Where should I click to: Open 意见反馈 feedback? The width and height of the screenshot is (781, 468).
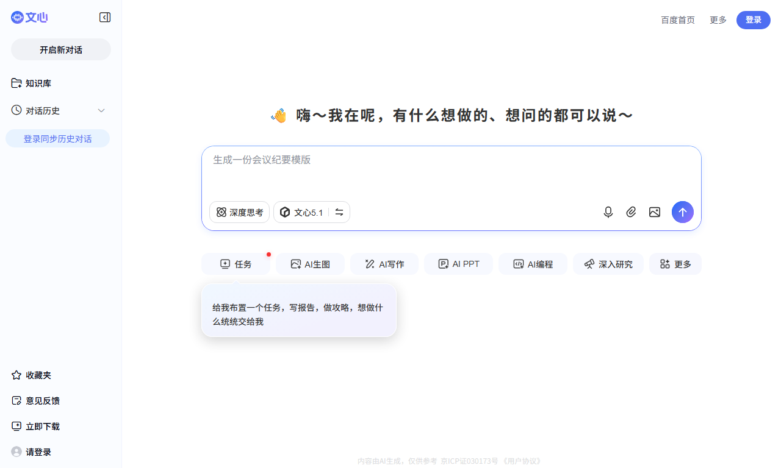point(43,401)
